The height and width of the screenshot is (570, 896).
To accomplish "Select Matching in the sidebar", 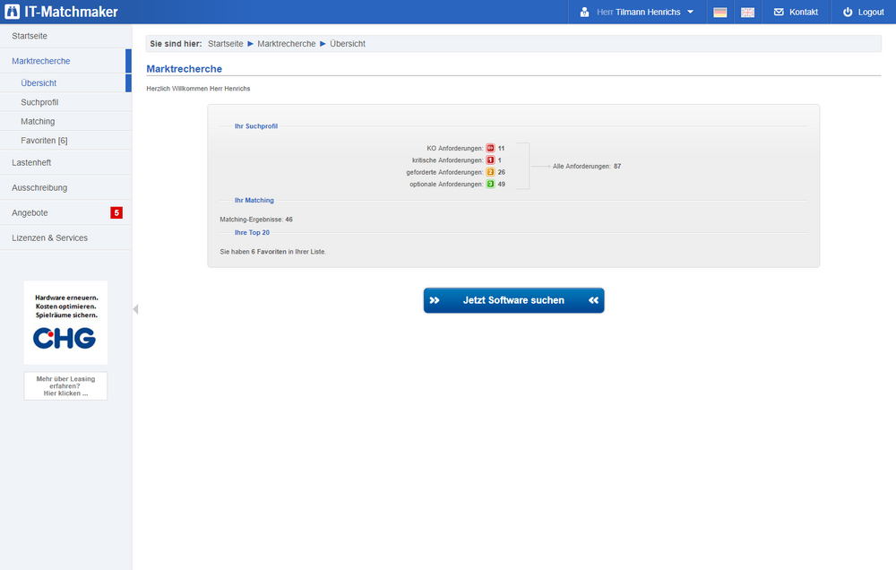I will [x=38, y=121].
